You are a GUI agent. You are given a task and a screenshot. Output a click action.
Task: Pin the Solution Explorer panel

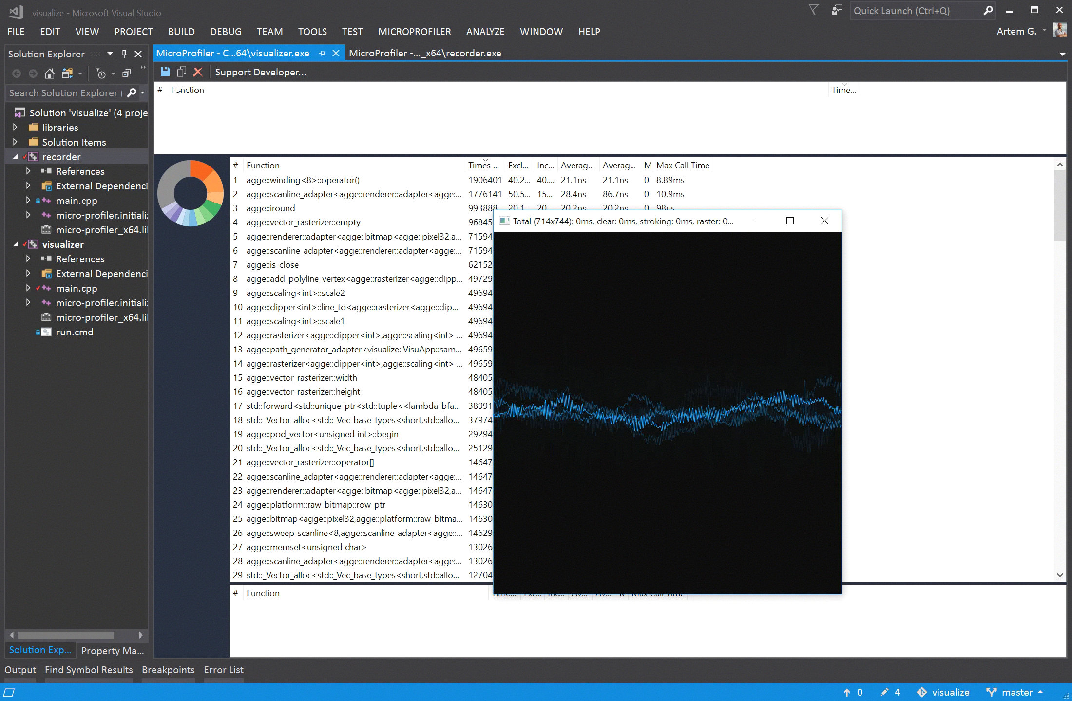124,54
